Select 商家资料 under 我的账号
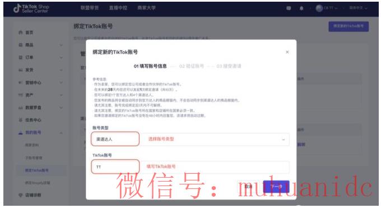This screenshot has width=381, height=208. coord(32,145)
